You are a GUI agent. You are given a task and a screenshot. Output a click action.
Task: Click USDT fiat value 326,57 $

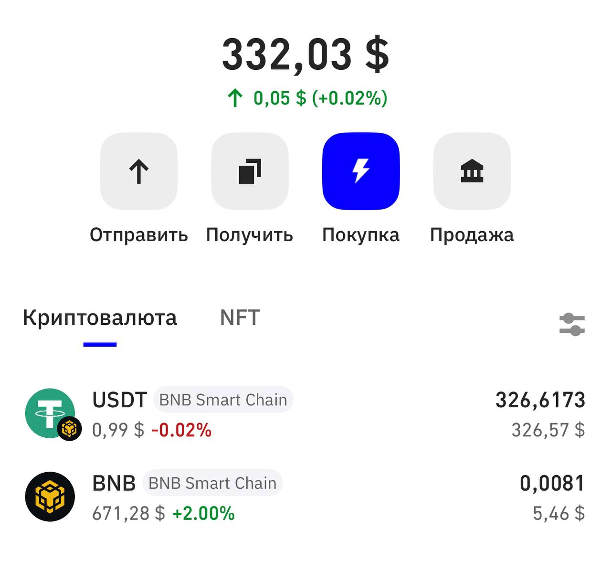tap(548, 430)
